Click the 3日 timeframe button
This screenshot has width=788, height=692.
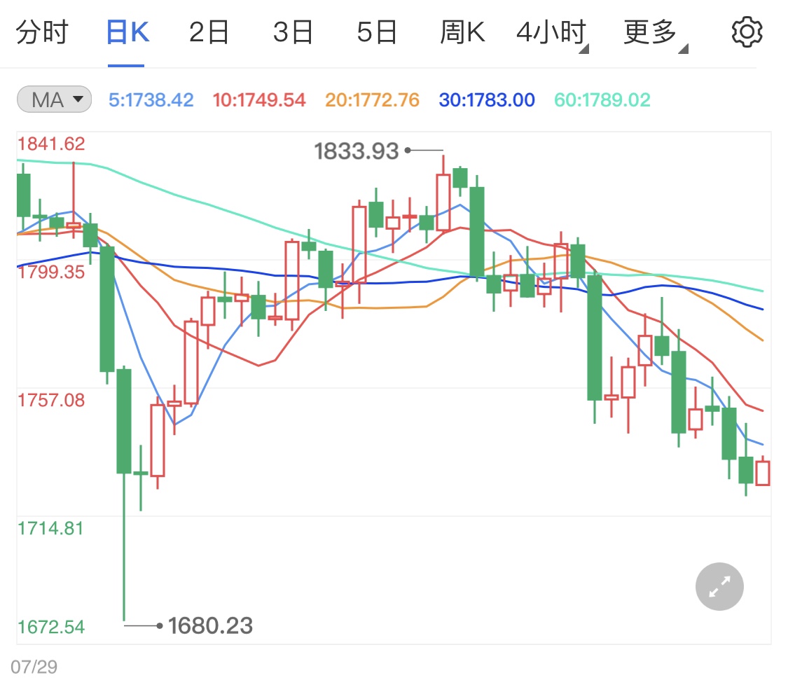[292, 31]
